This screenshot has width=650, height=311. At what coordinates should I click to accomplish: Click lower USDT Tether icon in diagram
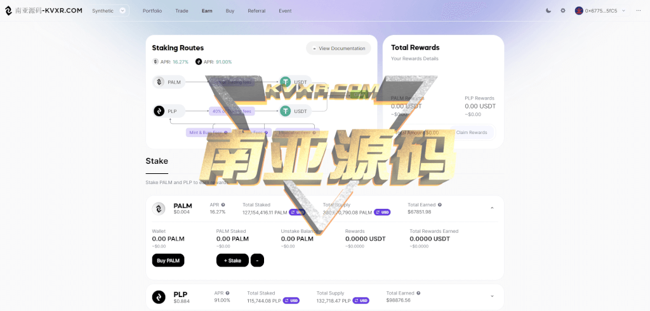point(285,111)
